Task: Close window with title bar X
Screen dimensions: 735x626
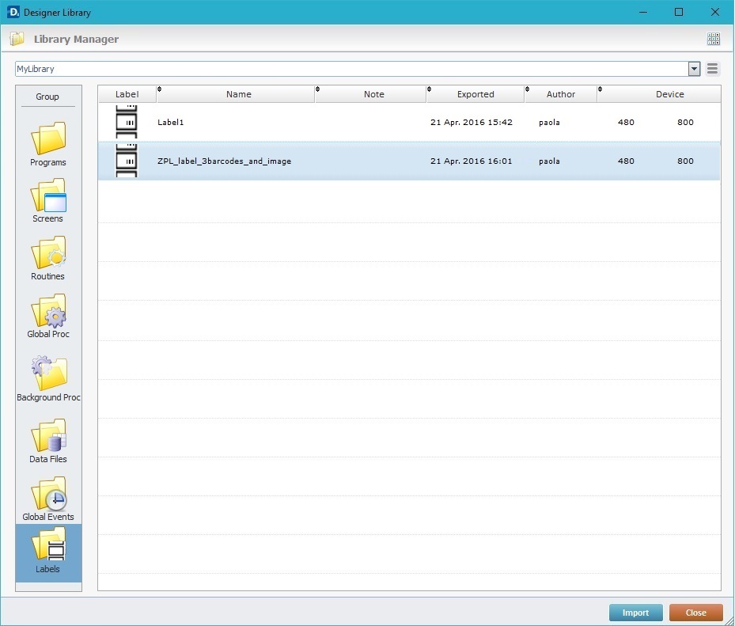Action: click(x=715, y=12)
